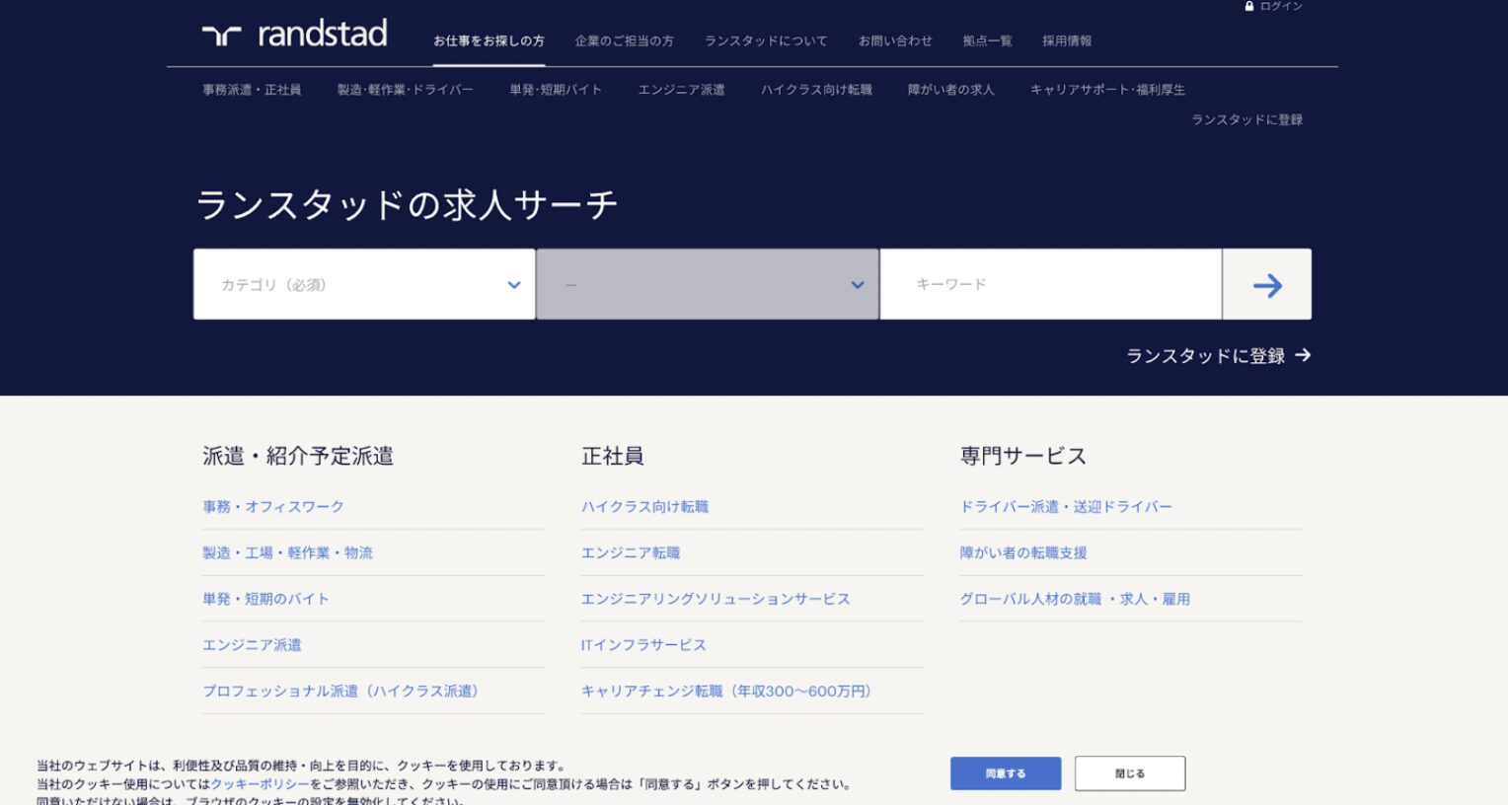Open ドライバー派遣・送迎ドライバー link

pyautogui.click(x=1066, y=507)
